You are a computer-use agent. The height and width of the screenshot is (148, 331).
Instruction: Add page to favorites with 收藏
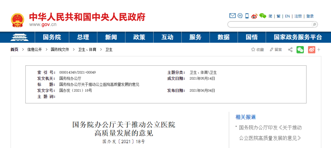(x=257, y=50)
